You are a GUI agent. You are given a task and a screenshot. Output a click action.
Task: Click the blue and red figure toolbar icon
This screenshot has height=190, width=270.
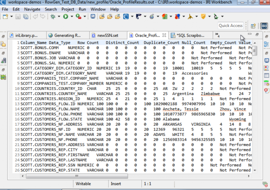click(177, 16)
